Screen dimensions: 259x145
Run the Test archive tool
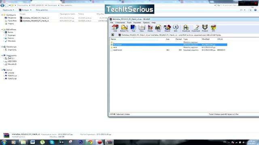[133, 28]
